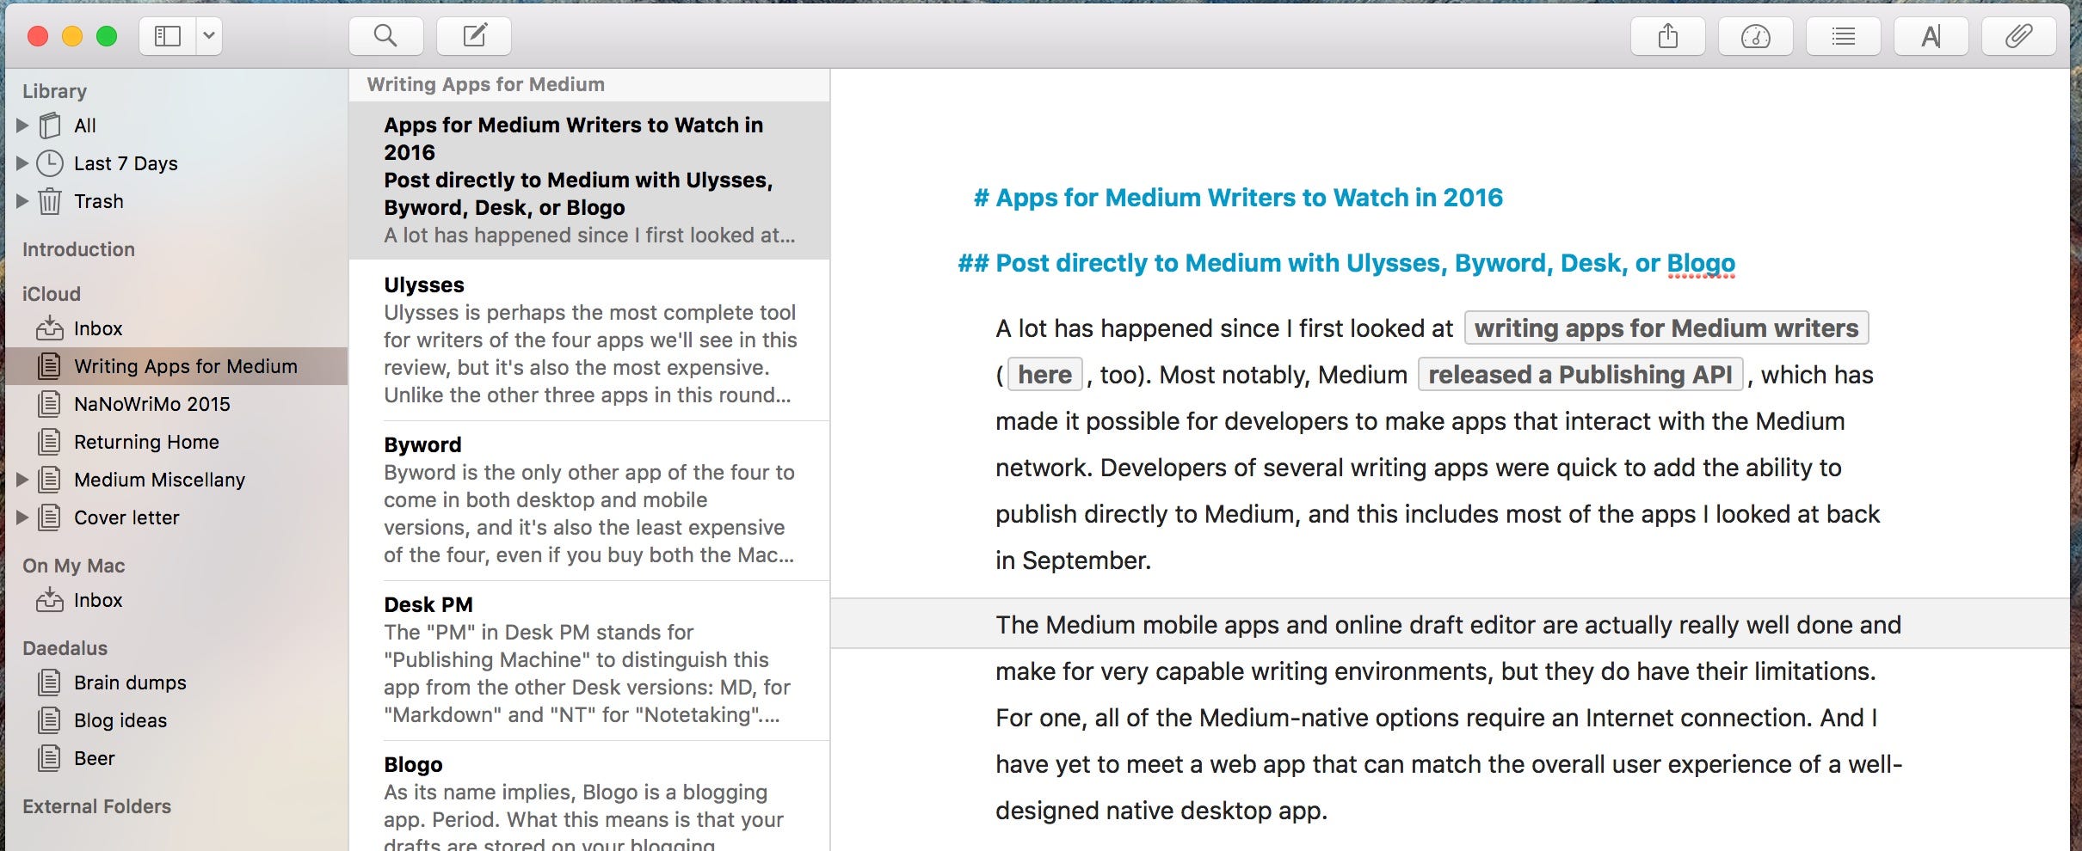Expand the Medium Miscellany group
The width and height of the screenshot is (2082, 851).
pyautogui.click(x=22, y=480)
